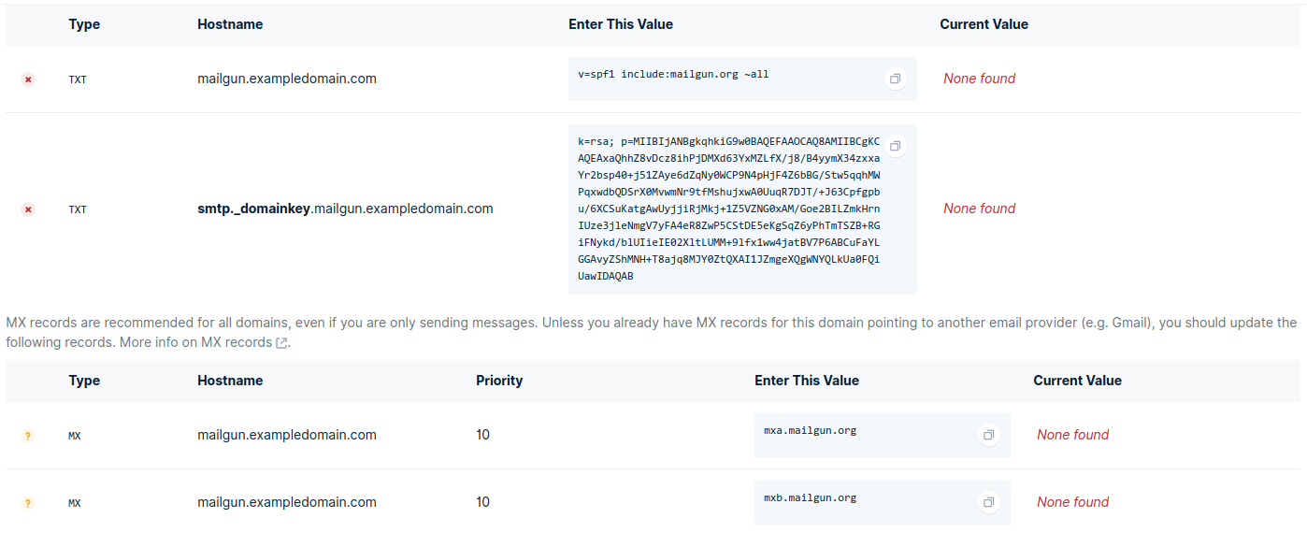
Task: Click the external link icon after MX records
Action: coord(281,343)
